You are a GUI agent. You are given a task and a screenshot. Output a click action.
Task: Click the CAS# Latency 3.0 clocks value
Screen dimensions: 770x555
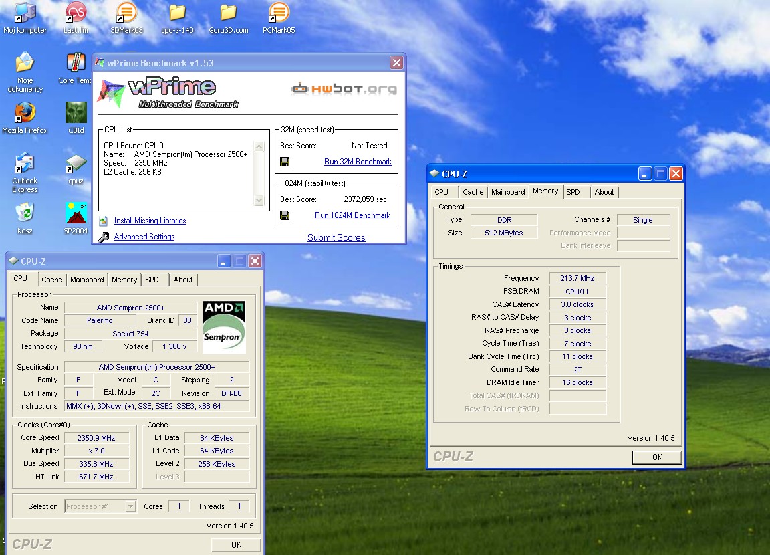click(577, 304)
